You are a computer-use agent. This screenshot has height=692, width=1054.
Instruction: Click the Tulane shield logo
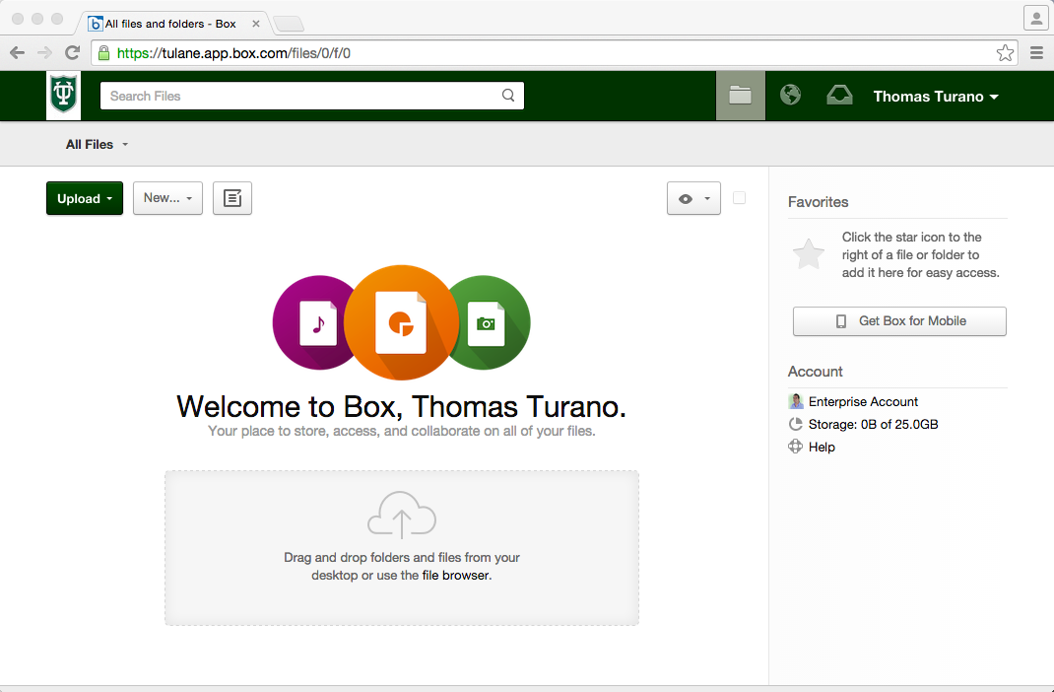(x=63, y=96)
